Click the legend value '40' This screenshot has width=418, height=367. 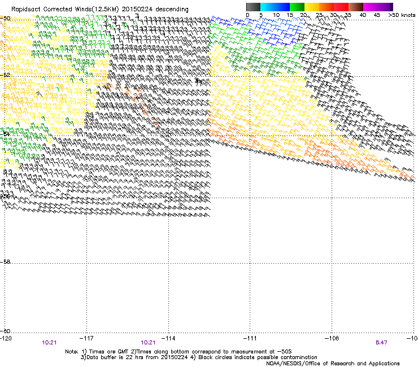tap(363, 15)
